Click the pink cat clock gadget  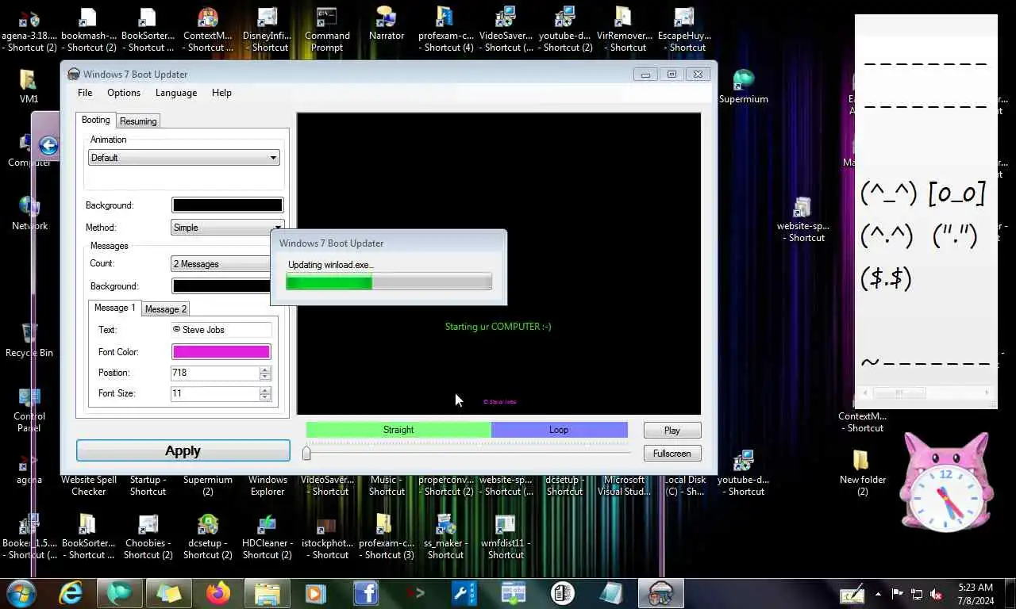945,482
